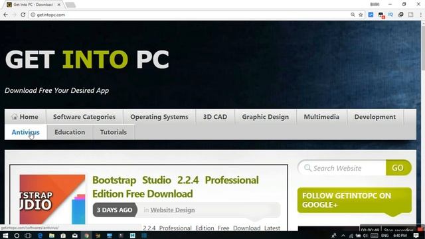Open Chrome's three-dot menu

click(x=420, y=15)
